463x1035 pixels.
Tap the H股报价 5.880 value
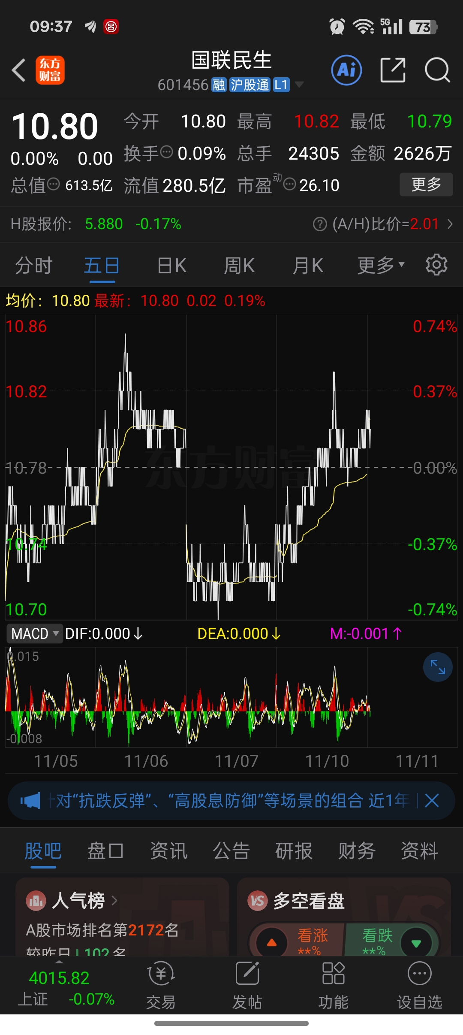click(104, 224)
